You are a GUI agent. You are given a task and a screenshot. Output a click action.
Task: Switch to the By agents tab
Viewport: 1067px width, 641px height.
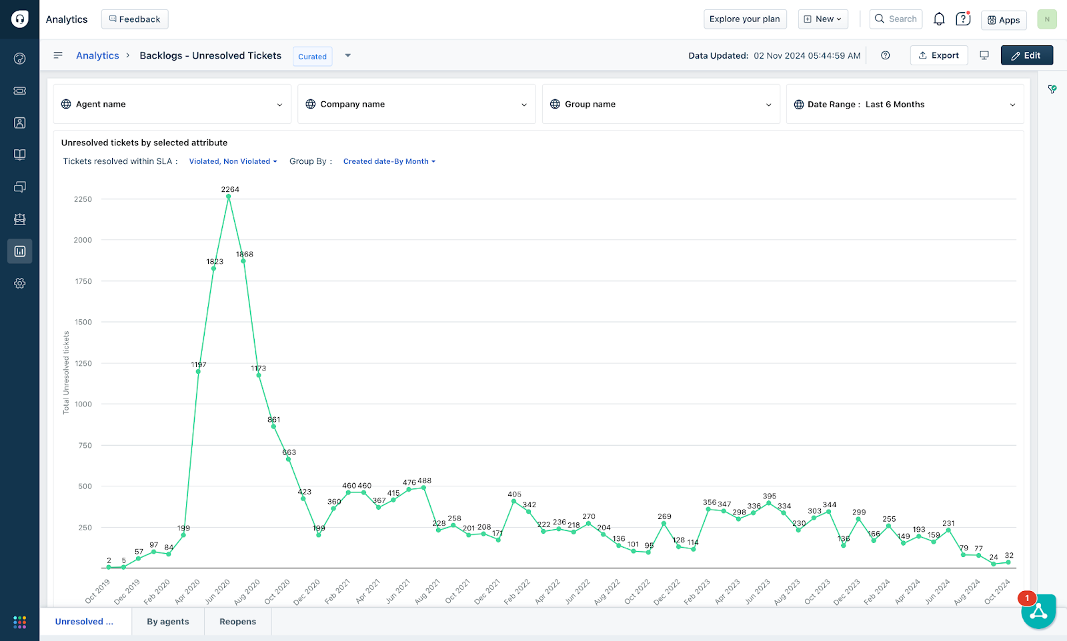click(167, 621)
